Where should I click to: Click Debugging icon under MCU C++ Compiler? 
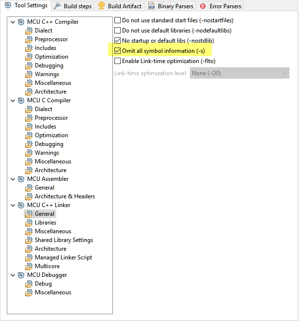coord(29,65)
